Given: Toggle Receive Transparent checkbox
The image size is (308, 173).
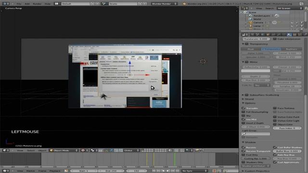Looking at the screenshot, I should pyautogui.click(x=244, y=151).
